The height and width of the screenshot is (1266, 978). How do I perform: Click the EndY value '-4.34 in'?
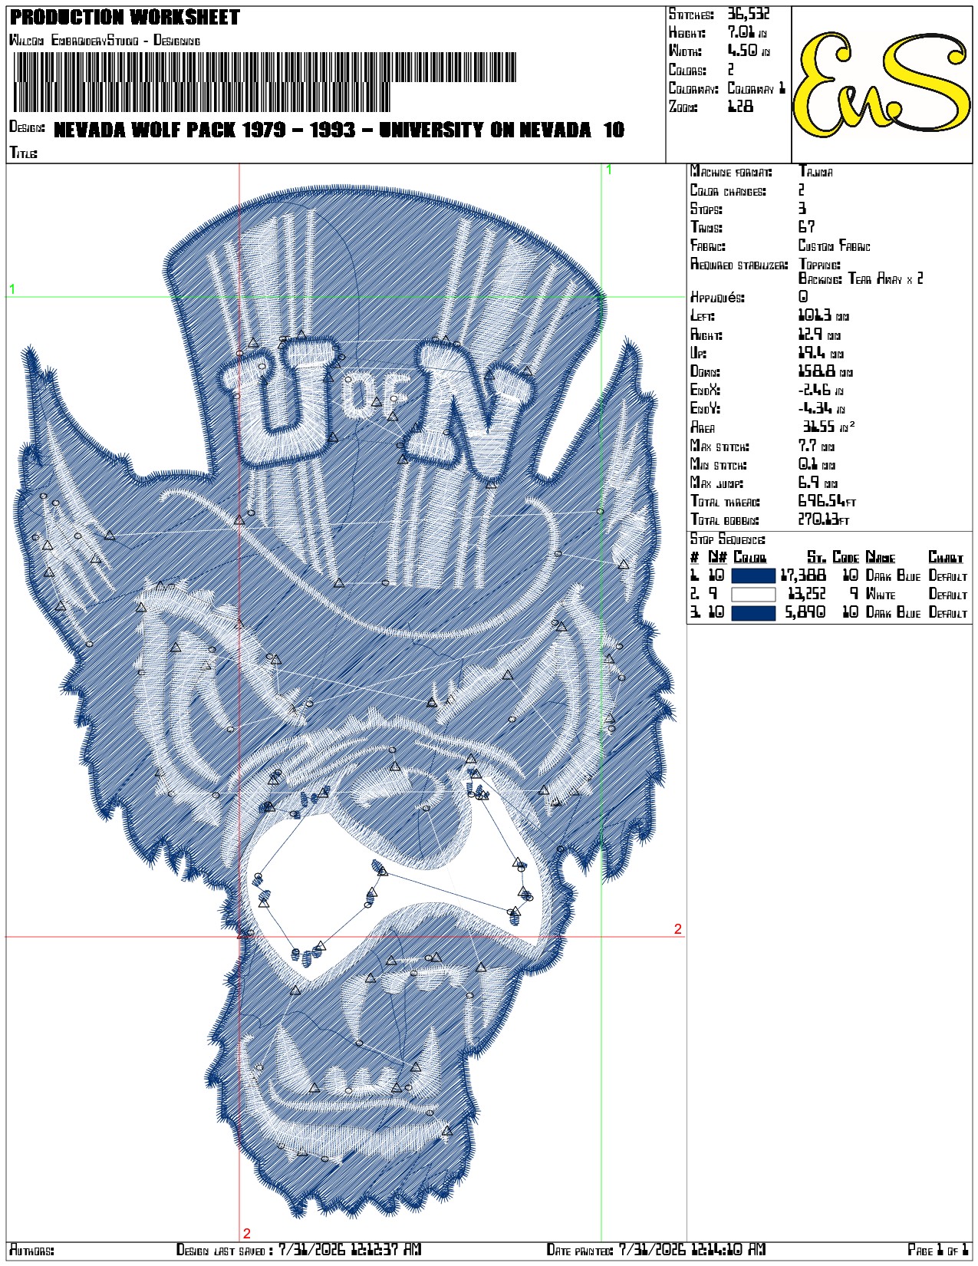click(822, 408)
